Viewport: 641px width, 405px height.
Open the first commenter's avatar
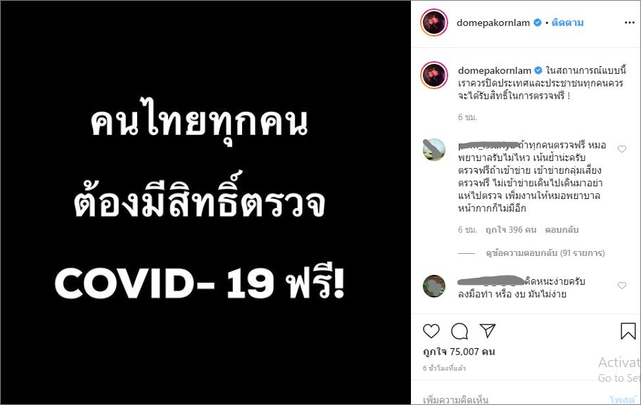433,150
